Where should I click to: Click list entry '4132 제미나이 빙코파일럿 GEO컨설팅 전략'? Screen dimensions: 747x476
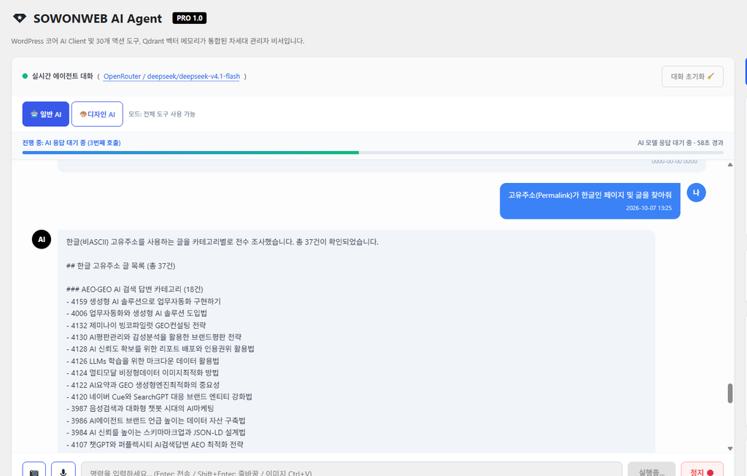(136, 325)
